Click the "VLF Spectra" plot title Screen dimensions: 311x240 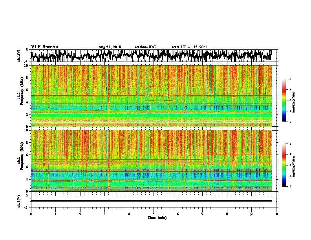(x=44, y=47)
